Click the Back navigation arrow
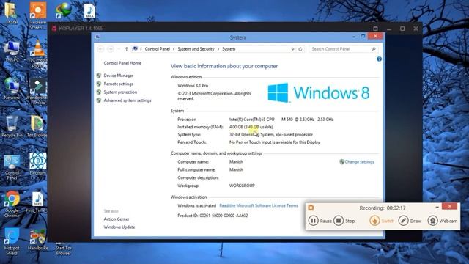 click(101, 49)
